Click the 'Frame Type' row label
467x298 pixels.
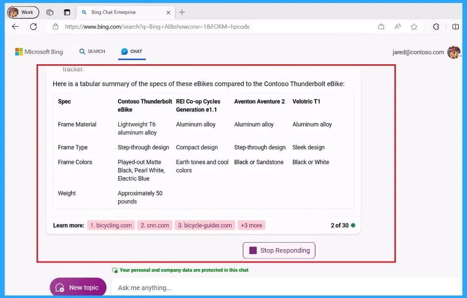73,147
